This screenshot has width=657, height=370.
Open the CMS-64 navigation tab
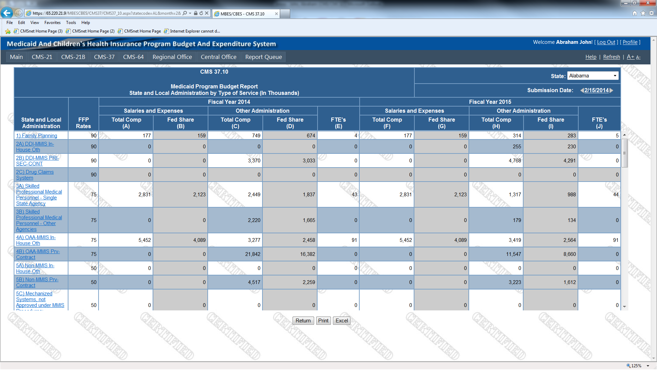click(133, 57)
